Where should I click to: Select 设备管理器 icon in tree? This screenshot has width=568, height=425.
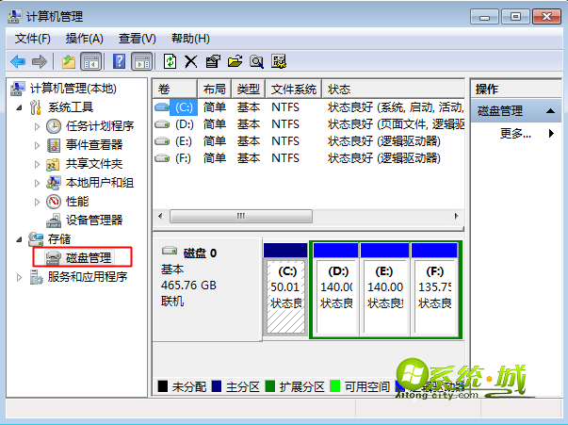point(54,221)
